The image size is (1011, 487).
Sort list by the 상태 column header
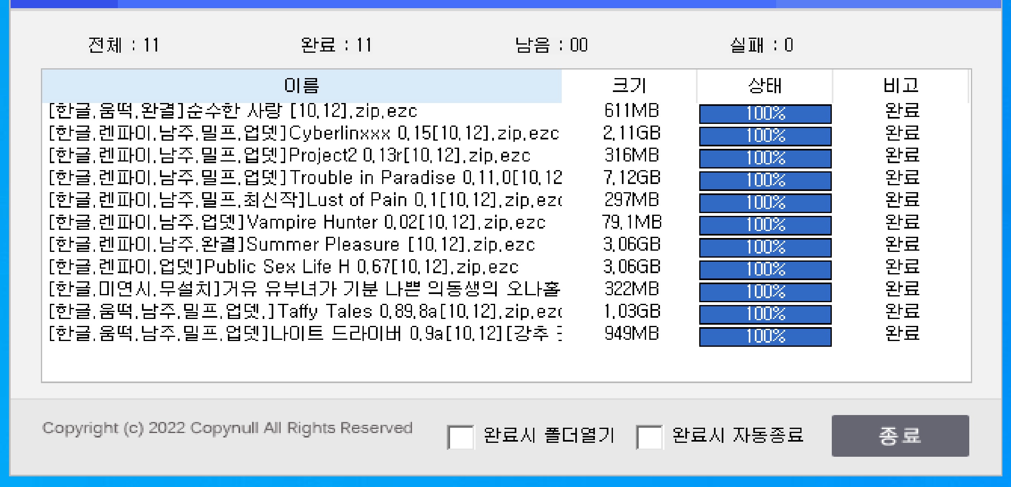coord(763,86)
